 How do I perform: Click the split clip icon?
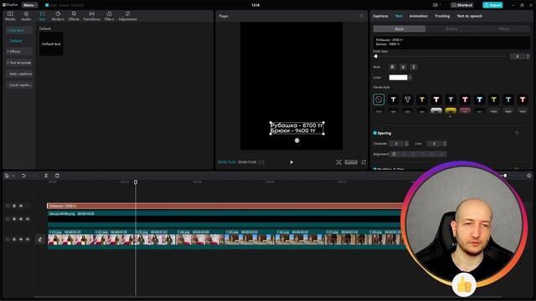pyautogui.click(x=46, y=176)
